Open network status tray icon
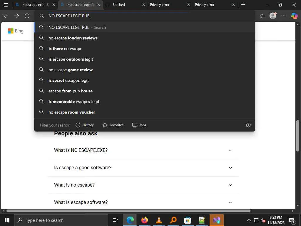The height and width of the screenshot is (226, 301). tap(256, 220)
